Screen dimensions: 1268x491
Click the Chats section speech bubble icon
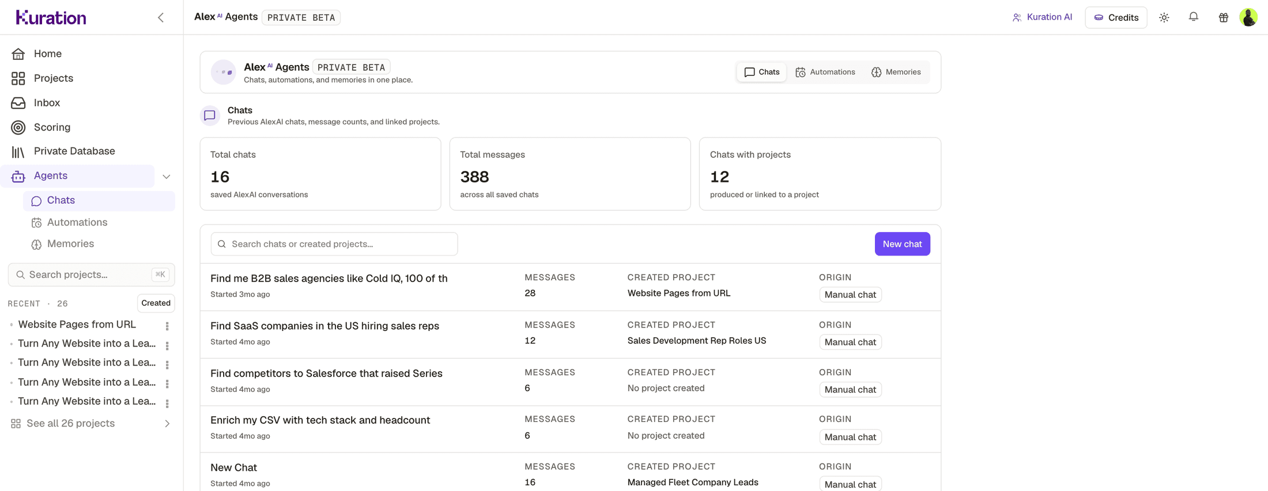click(210, 116)
